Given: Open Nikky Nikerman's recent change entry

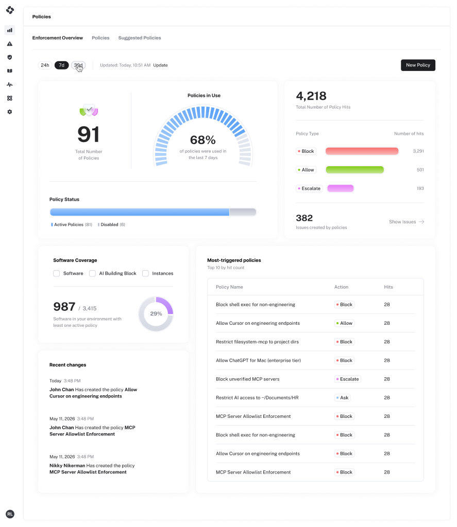Looking at the screenshot, I should [92, 465].
